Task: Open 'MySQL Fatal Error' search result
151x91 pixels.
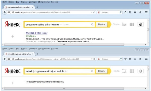Action: tap(37, 33)
